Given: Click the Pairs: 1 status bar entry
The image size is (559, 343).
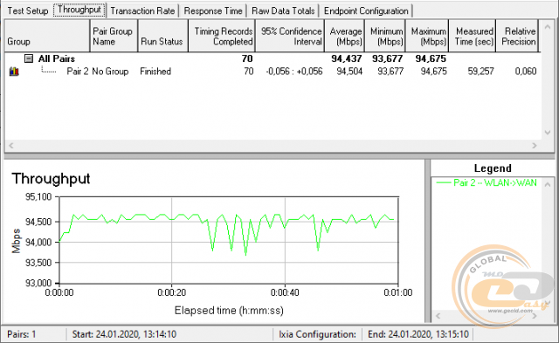Looking at the screenshot, I should [21, 334].
